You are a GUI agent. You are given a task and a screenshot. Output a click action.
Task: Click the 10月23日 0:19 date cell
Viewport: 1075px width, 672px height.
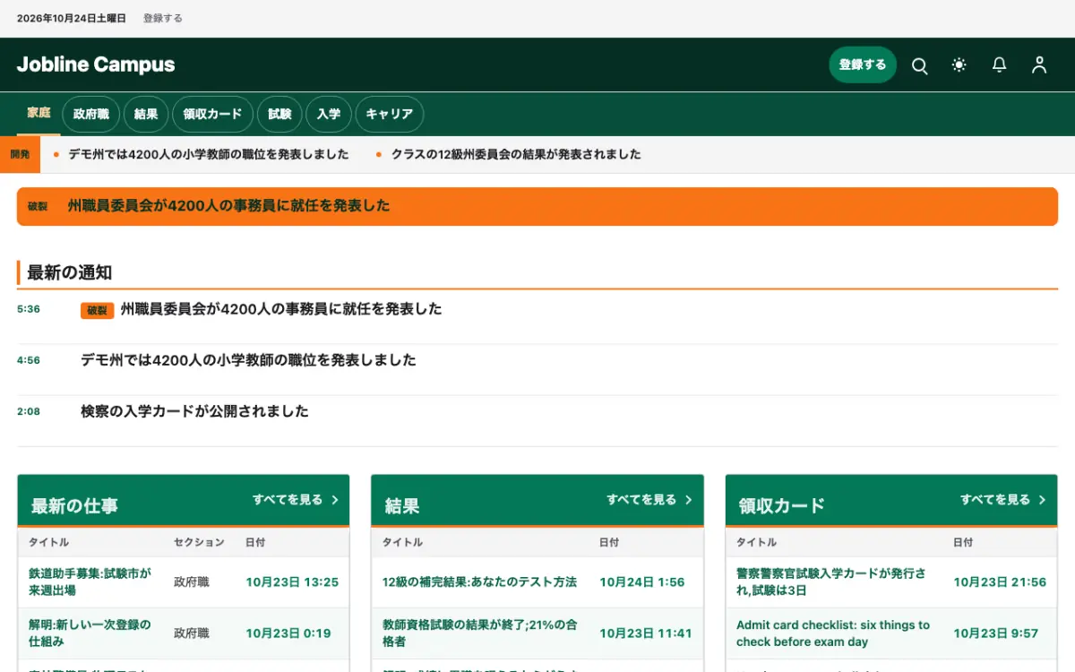288,633
